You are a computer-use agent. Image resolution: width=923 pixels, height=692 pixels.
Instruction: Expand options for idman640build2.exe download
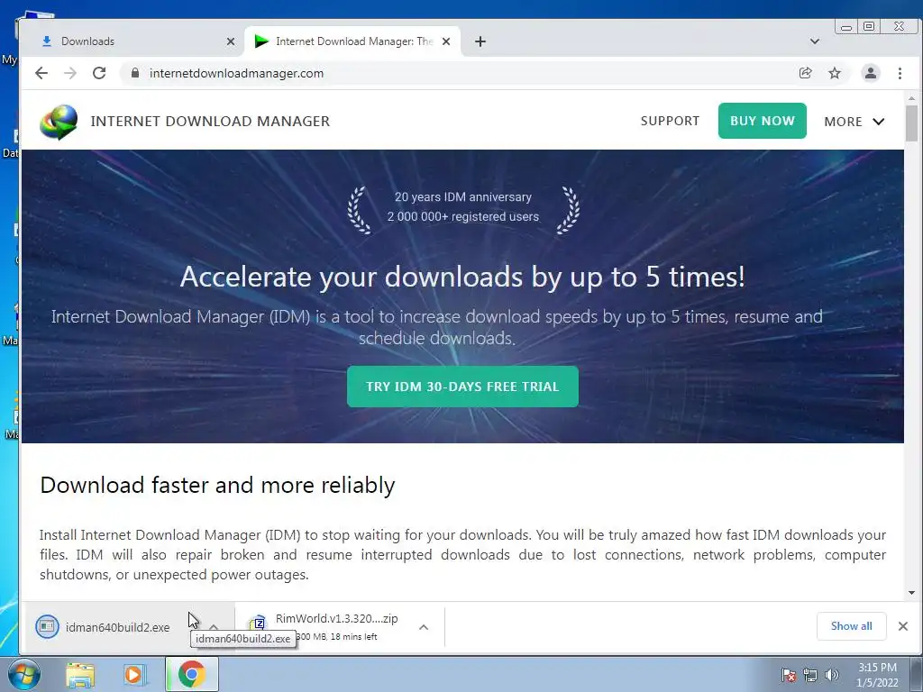[214, 627]
